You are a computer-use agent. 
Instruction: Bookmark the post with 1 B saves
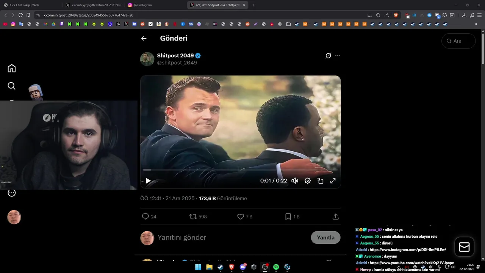[x=292, y=217]
